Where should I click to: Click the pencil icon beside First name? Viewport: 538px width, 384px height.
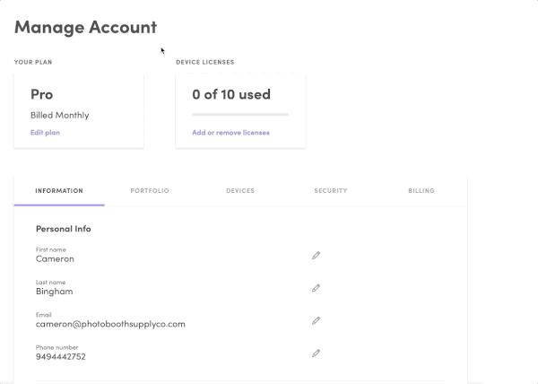(316, 256)
